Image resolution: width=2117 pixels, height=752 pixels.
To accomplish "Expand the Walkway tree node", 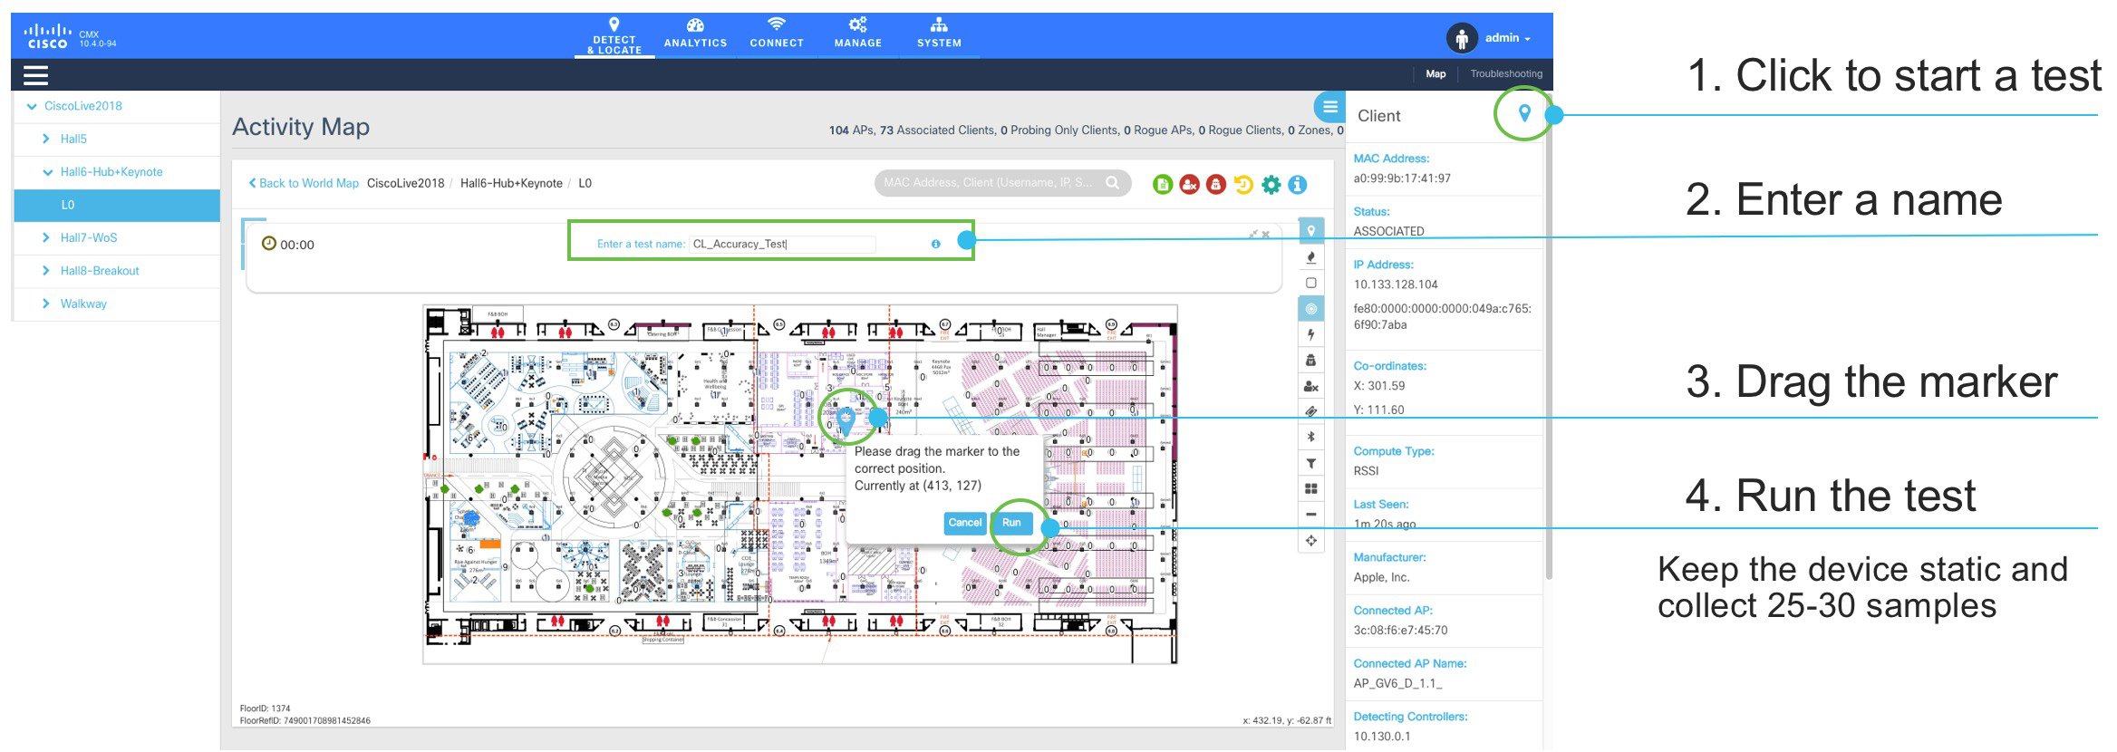I will [45, 304].
